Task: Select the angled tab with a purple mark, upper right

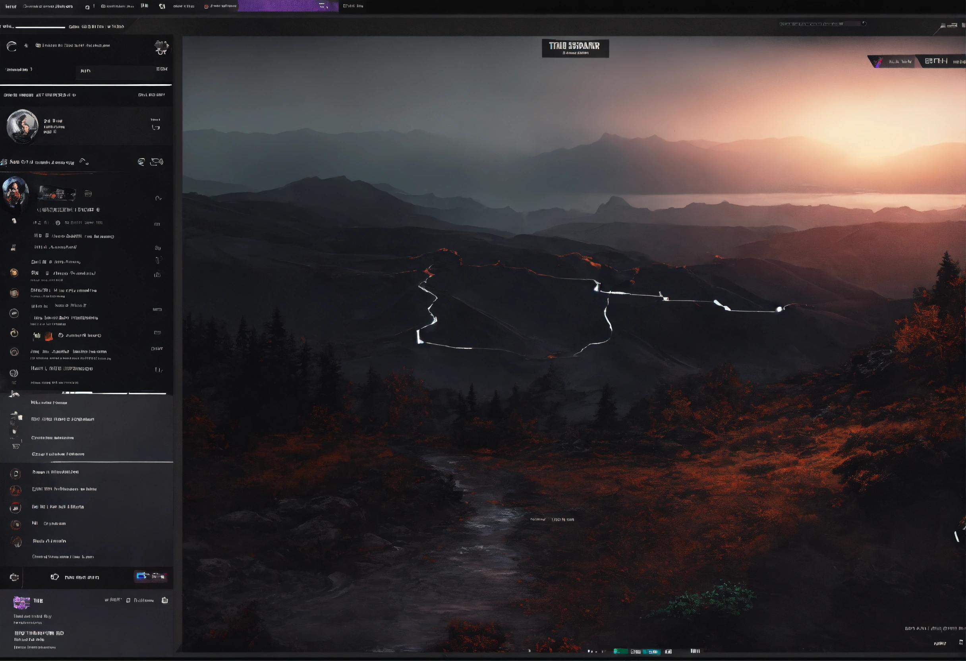Action: click(892, 62)
